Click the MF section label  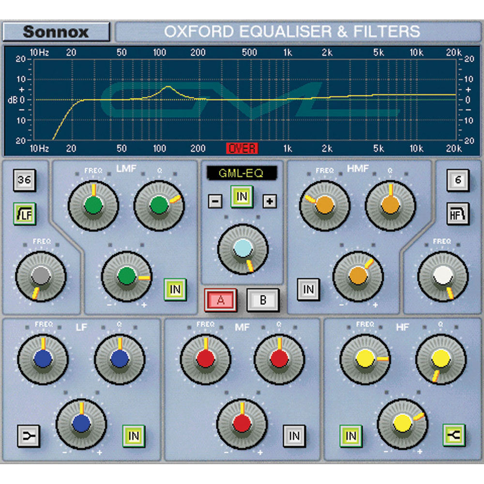[x=242, y=327]
